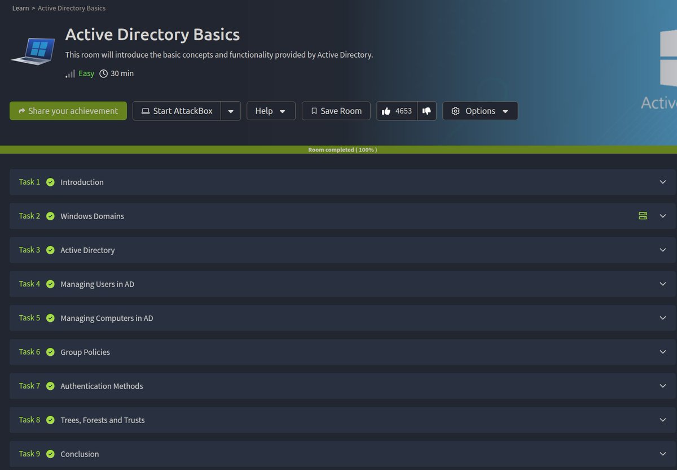Click 'Managing Users in AD' title
Image resolution: width=677 pixels, height=470 pixels.
coord(97,284)
